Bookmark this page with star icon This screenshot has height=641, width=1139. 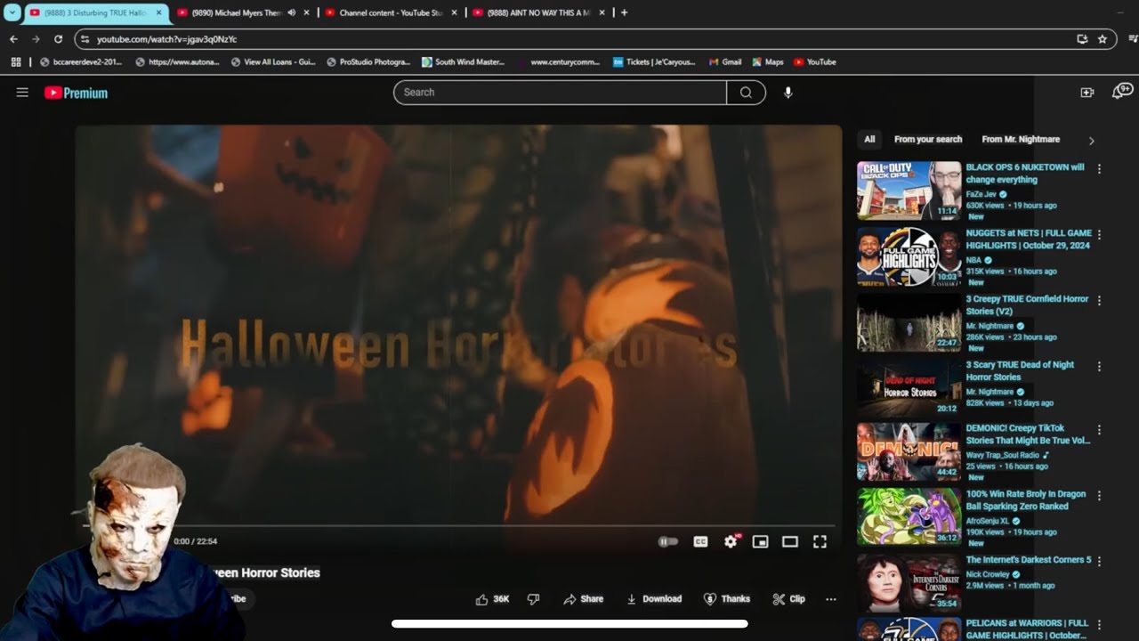pos(1103,39)
